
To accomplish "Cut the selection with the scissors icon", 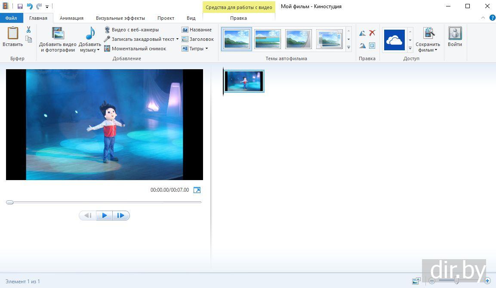I will pyautogui.click(x=28, y=30).
